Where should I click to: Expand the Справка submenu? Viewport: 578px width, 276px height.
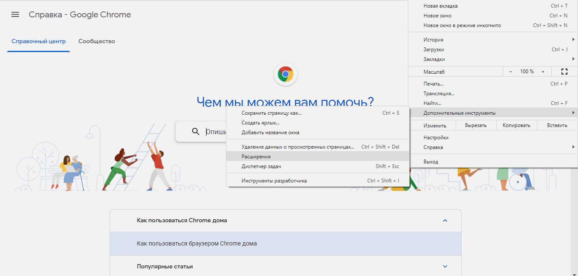pyautogui.click(x=493, y=147)
